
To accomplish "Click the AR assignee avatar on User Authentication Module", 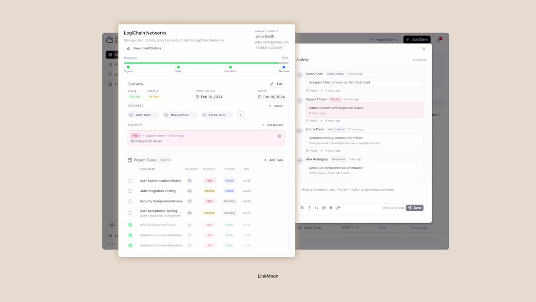I will [x=190, y=181].
